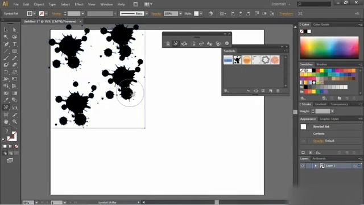Click the Transform link in control bar
Image resolution: width=364 pixels, height=205 pixels.
pyautogui.click(x=286, y=14)
